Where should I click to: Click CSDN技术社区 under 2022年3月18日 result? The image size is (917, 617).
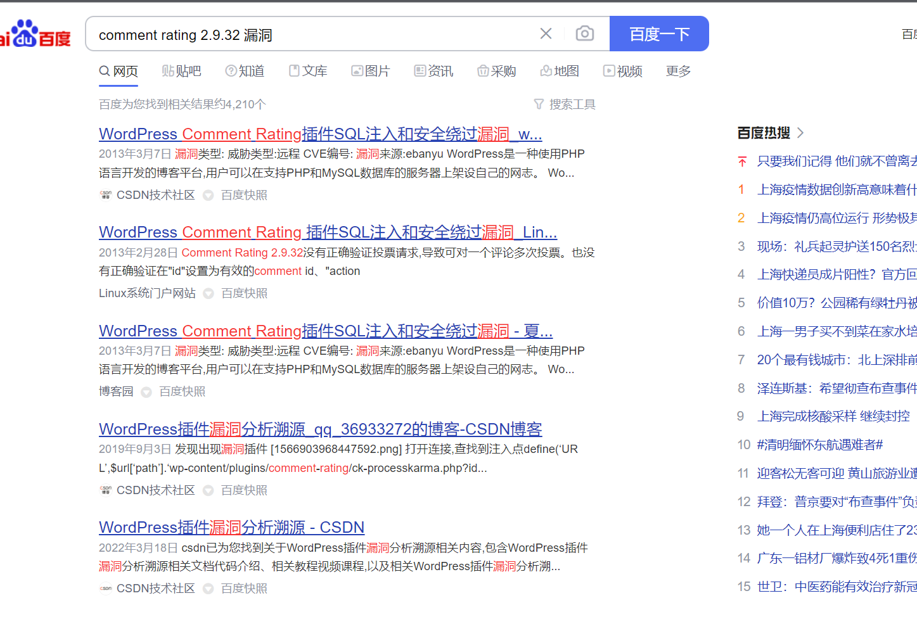point(156,588)
